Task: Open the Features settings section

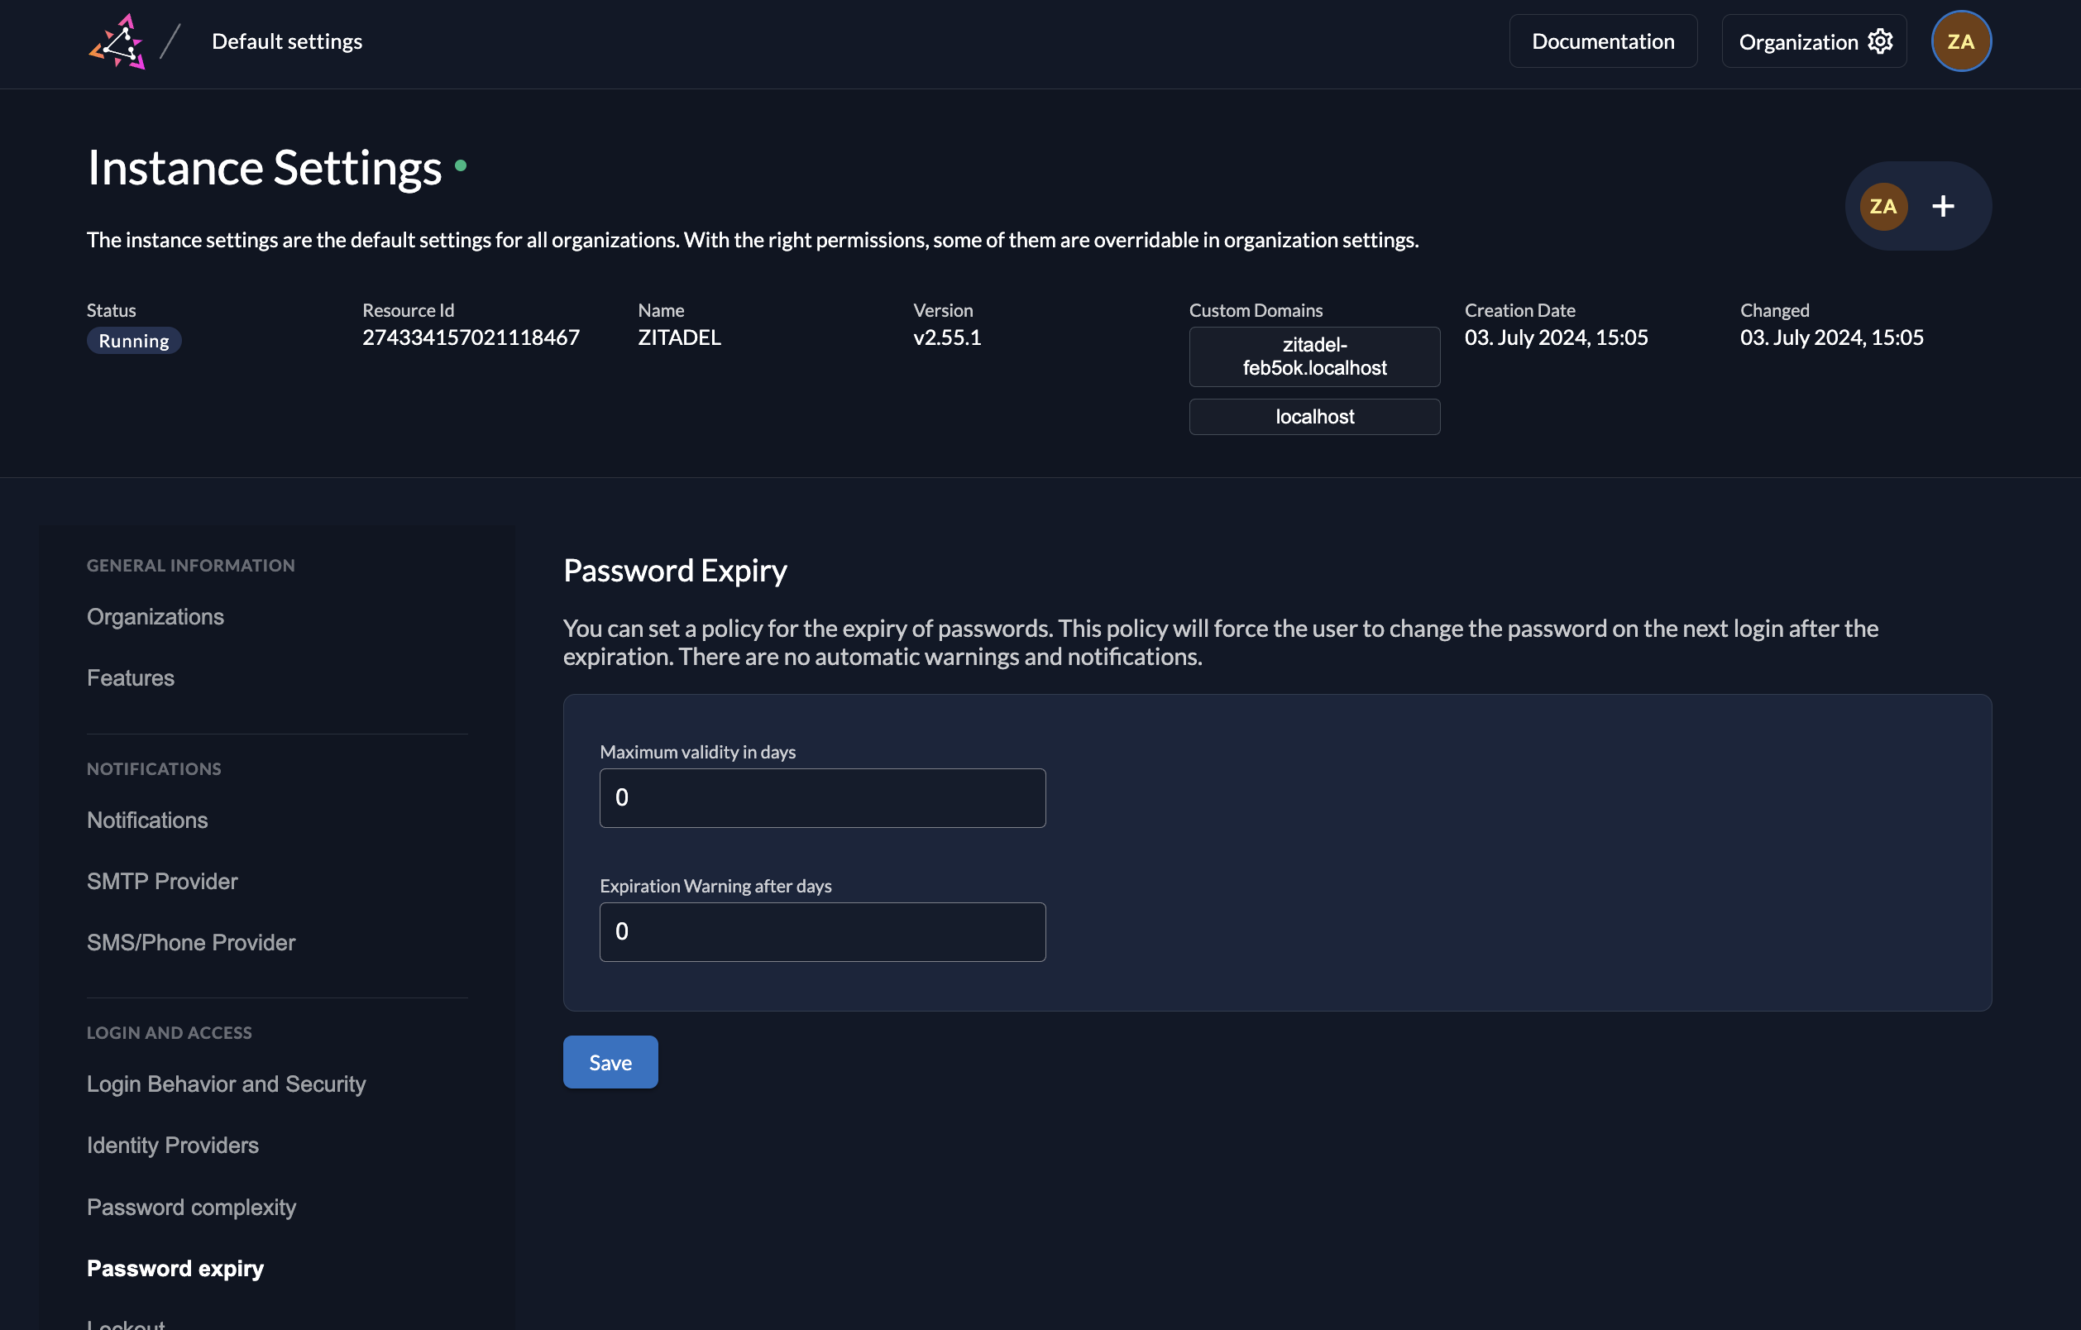Action: 131,677
